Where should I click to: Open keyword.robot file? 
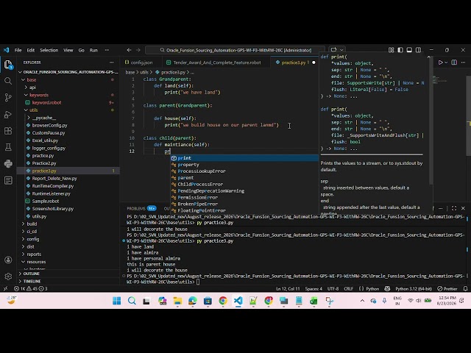point(46,103)
